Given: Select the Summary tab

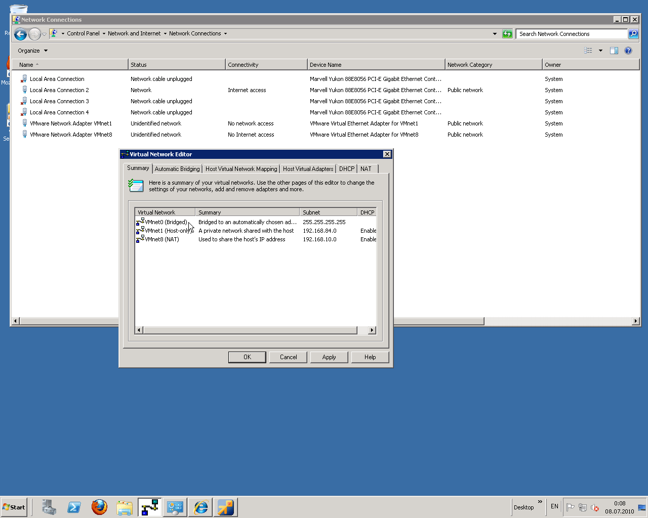Looking at the screenshot, I should [138, 168].
